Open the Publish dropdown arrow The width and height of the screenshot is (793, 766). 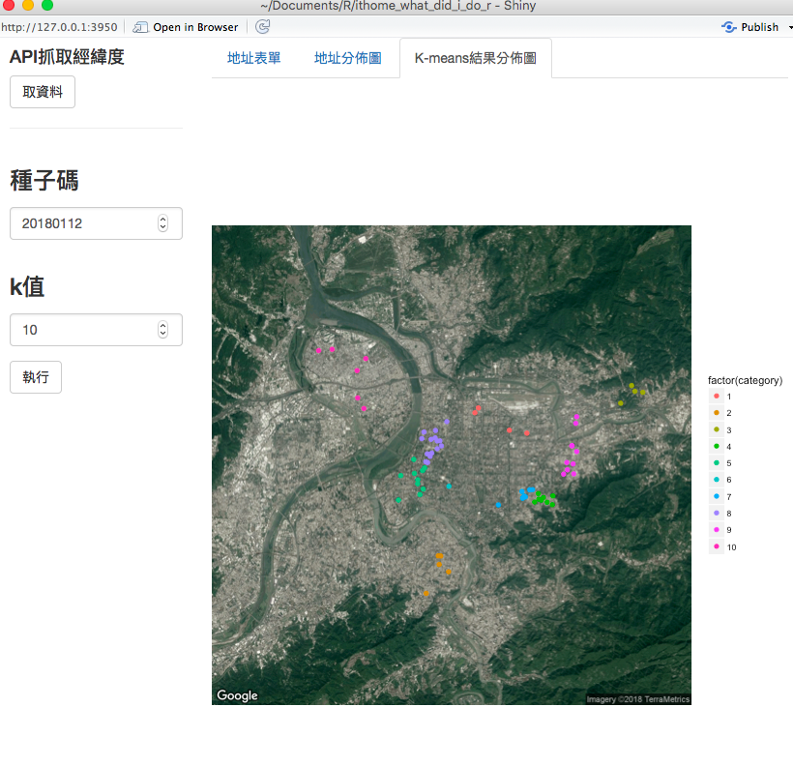click(790, 27)
